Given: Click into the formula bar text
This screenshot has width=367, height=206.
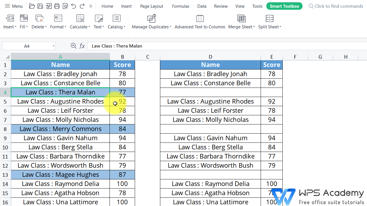Looking at the screenshot, I should coord(227,46).
